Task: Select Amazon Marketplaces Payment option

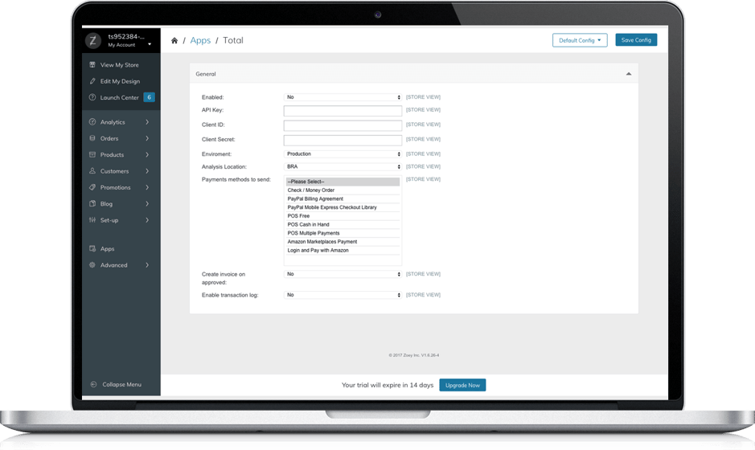Action: [343, 242]
